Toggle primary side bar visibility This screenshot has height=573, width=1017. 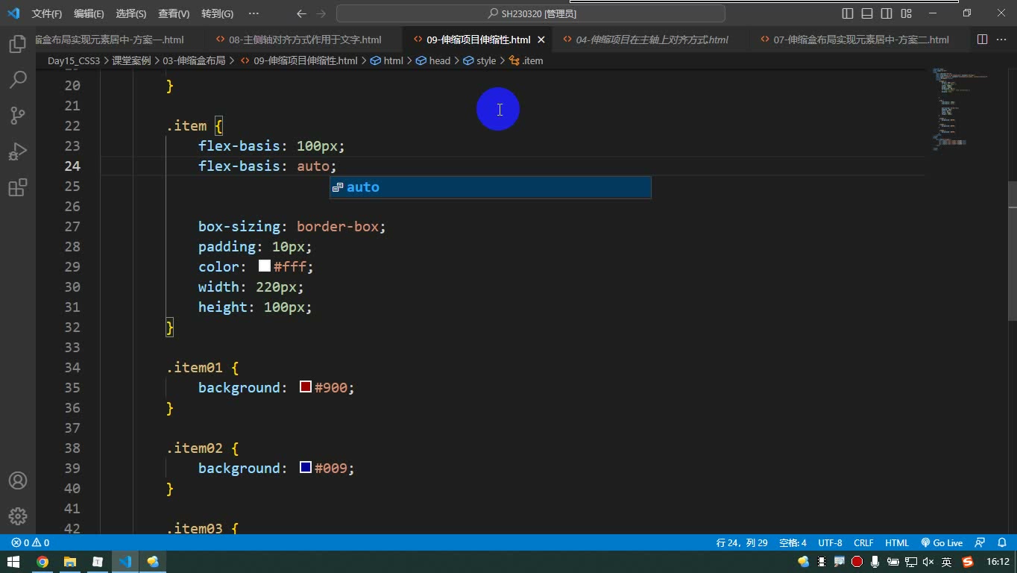(848, 13)
